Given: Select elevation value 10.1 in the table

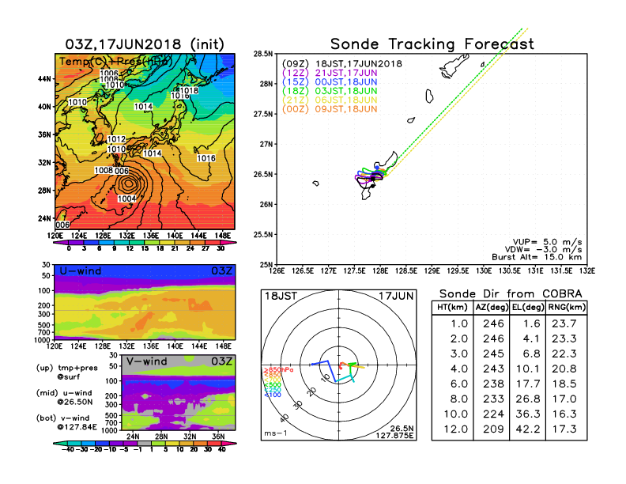Looking at the screenshot, I should coord(528,369).
